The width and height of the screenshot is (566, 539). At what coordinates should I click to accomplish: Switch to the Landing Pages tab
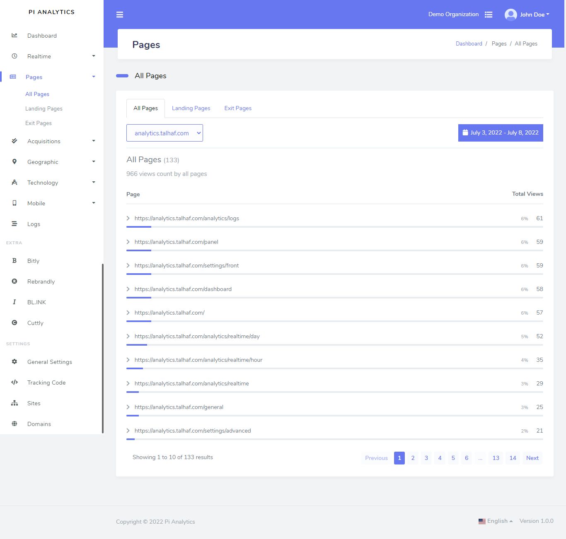point(191,108)
